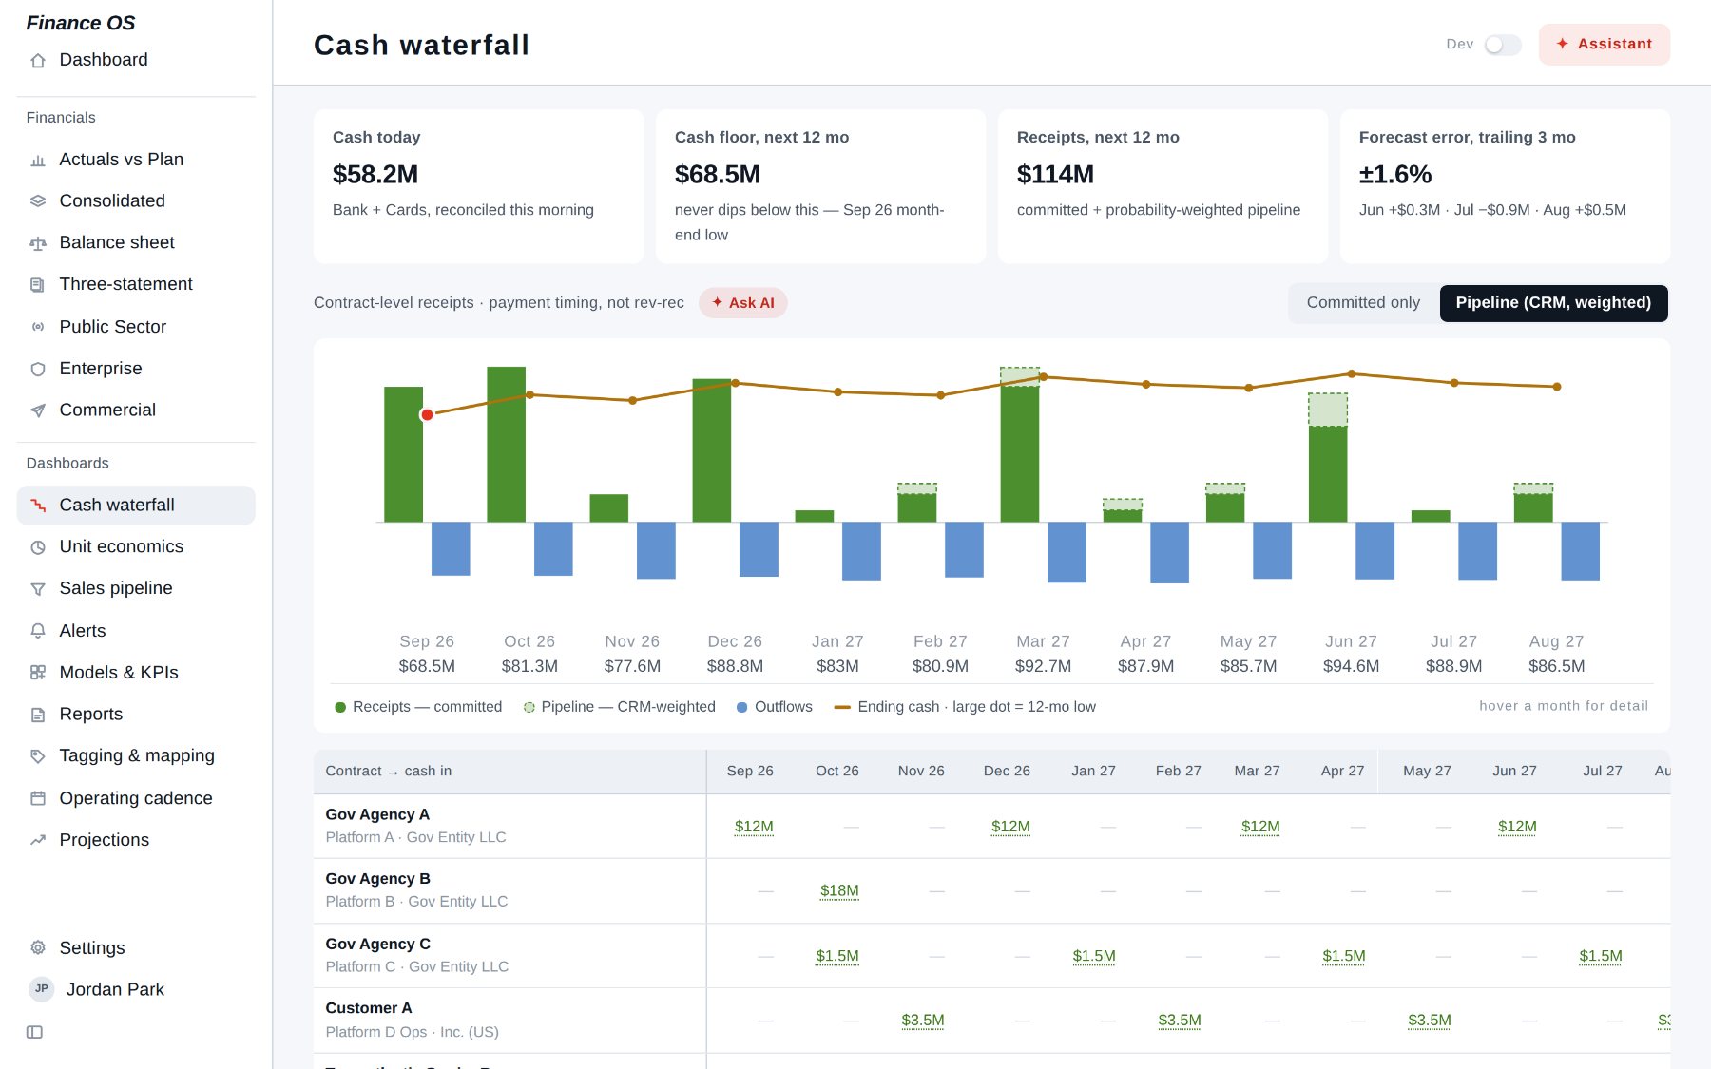Click the Models & KPIs grid icon
Image resolution: width=1711 pixels, height=1069 pixels.
(x=38, y=673)
